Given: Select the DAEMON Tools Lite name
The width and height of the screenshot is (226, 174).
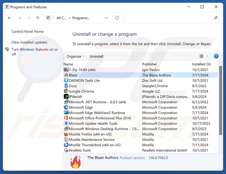Looking at the screenshot, I should 84,80.
